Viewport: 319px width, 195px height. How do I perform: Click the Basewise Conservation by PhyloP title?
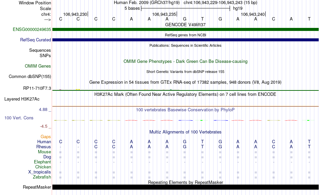point(185,110)
